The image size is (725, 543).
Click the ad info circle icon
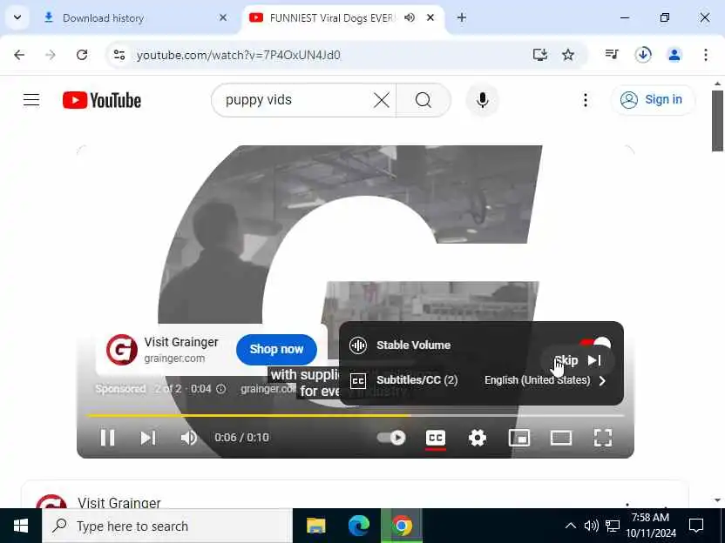coord(221,389)
